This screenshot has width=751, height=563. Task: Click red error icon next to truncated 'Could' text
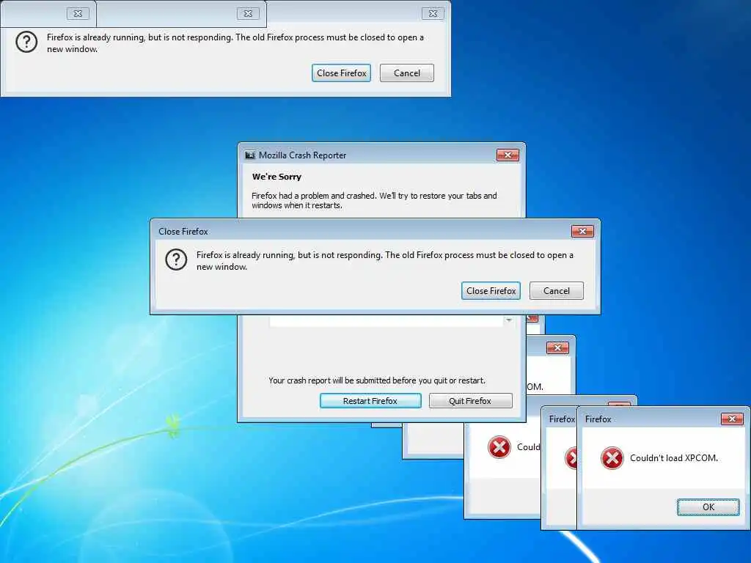pos(499,447)
